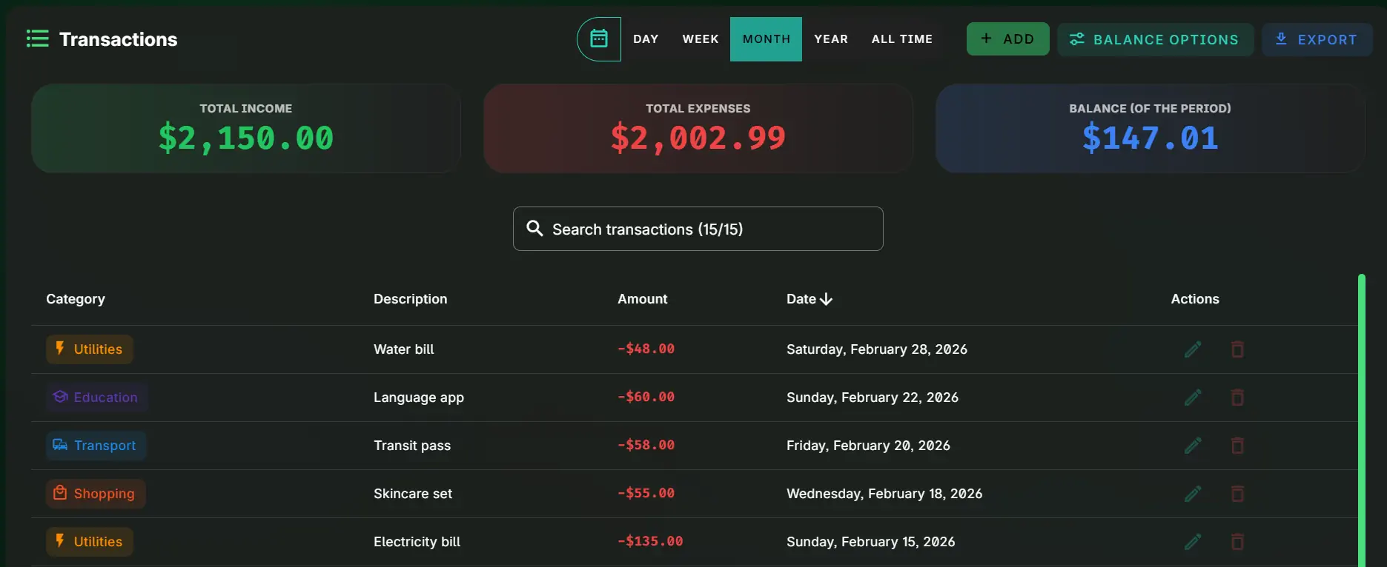Edit the Transit pass transaction

(x=1192, y=446)
